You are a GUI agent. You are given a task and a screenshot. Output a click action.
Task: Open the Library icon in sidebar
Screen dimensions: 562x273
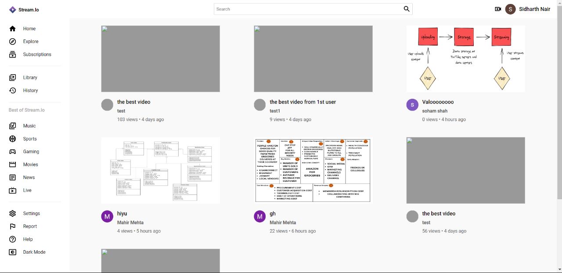coord(12,77)
